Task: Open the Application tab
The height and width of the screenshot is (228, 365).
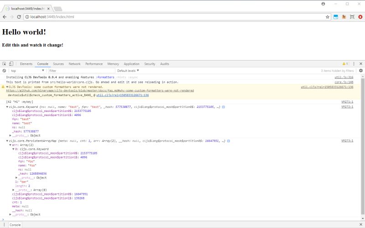Action: (x=131, y=64)
